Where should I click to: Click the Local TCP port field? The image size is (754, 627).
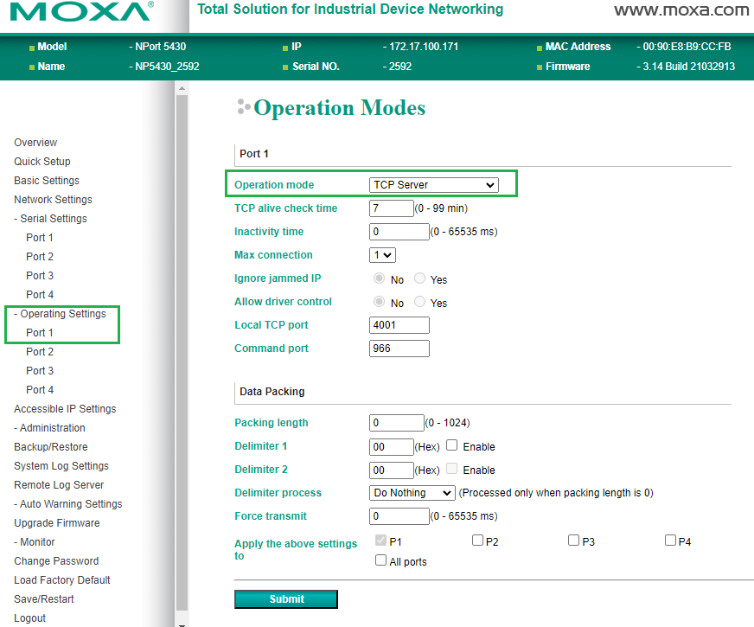[x=399, y=325]
